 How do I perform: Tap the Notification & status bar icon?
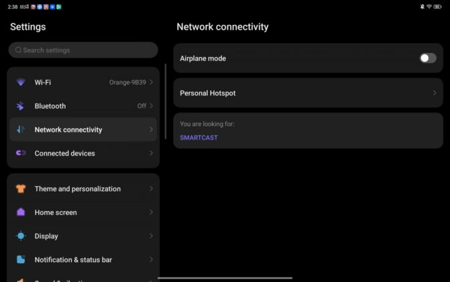[x=21, y=260]
